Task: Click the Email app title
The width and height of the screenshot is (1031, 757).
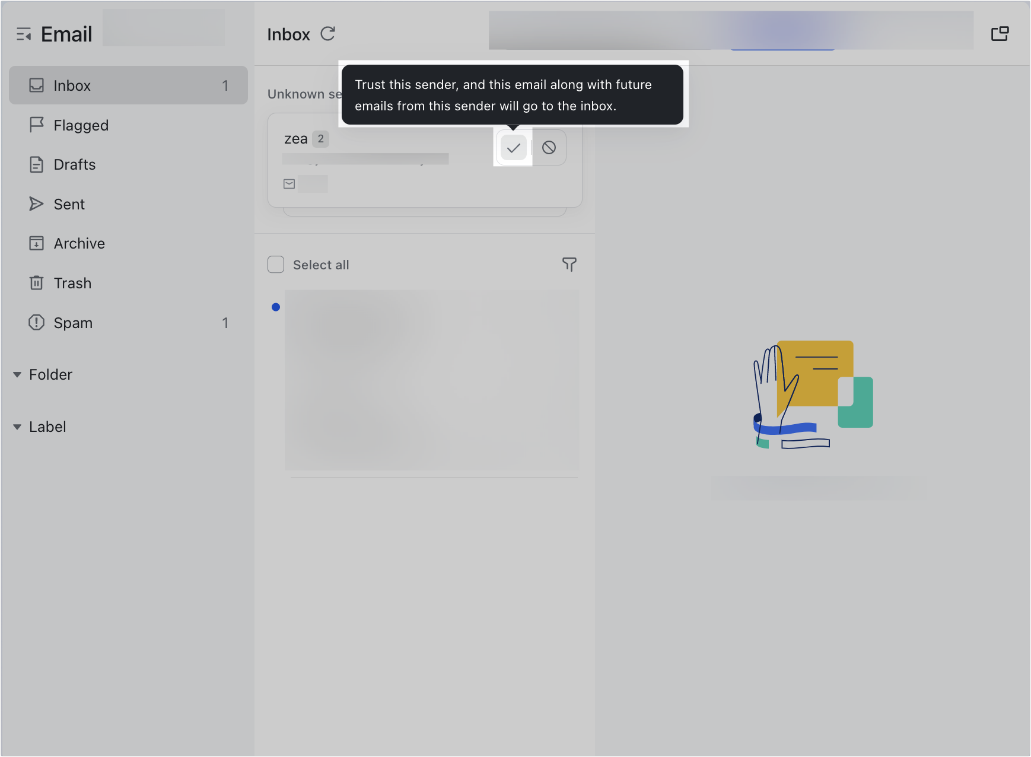Action: pos(66,34)
